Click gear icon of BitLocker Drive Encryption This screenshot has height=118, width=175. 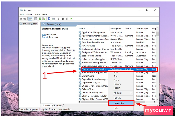pos(80,59)
